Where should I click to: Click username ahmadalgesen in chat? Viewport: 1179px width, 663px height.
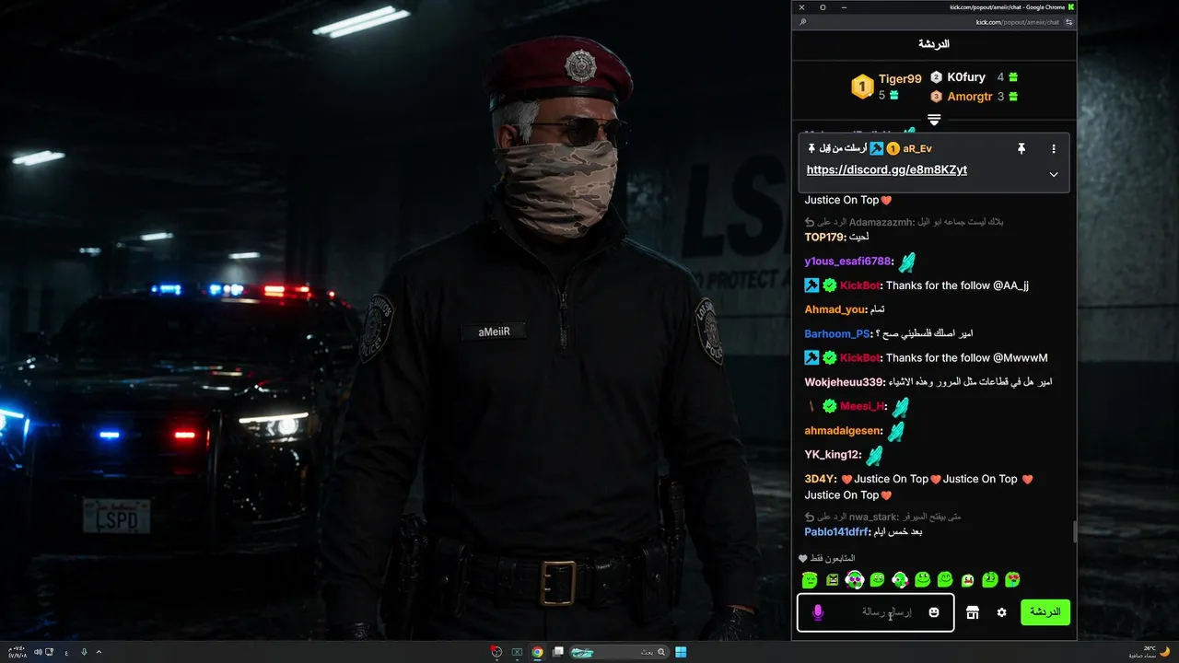[x=844, y=430]
